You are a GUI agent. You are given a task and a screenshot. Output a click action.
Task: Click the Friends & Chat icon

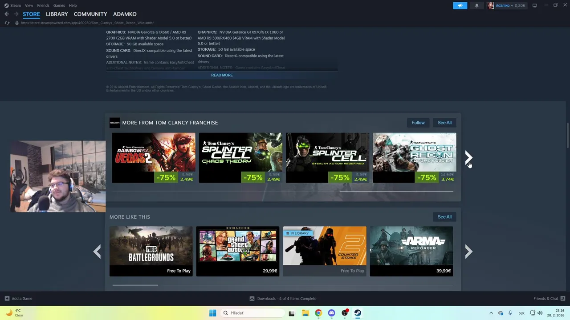pyautogui.click(x=563, y=299)
